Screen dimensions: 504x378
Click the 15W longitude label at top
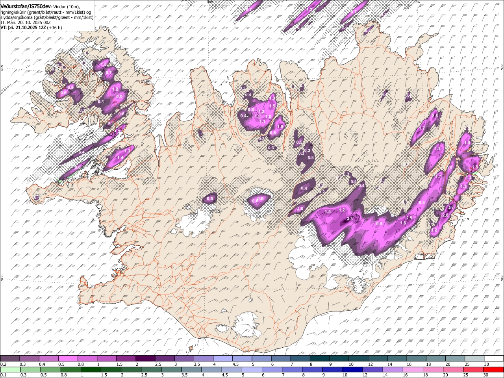(x=417, y=2)
